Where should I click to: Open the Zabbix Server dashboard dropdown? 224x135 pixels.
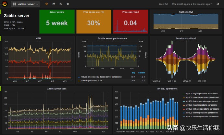[26, 4]
